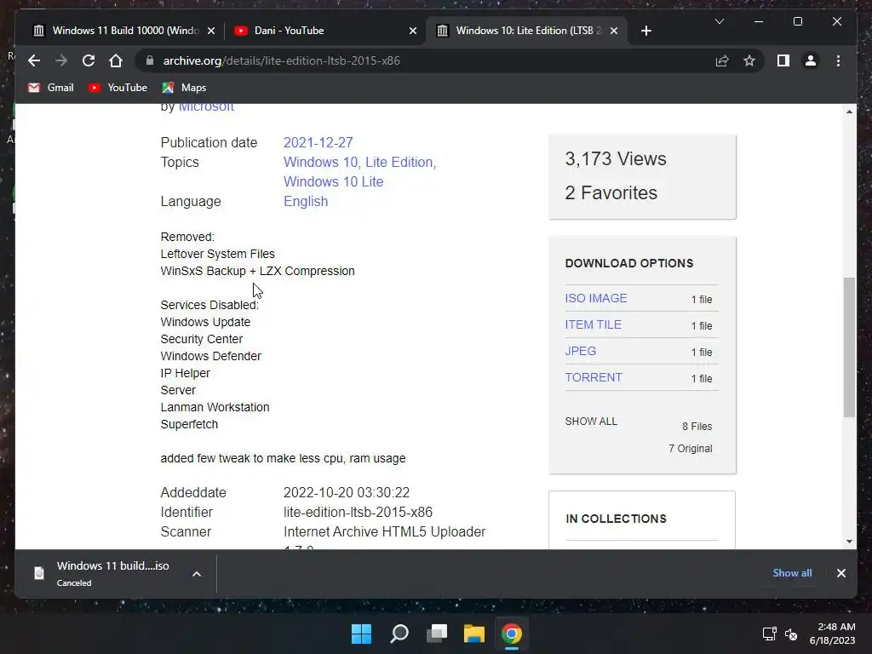Open File Explorer from the taskbar
The height and width of the screenshot is (654, 872).
click(x=474, y=634)
